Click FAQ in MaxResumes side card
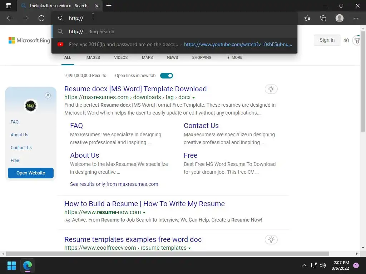This screenshot has height=274, width=366. pyautogui.click(x=14, y=122)
